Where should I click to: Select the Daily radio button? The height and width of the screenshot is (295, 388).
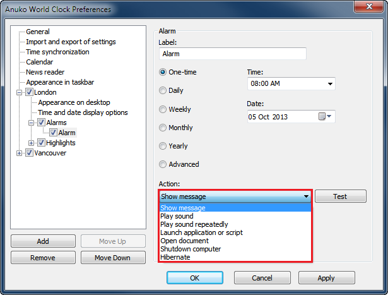[163, 90]
